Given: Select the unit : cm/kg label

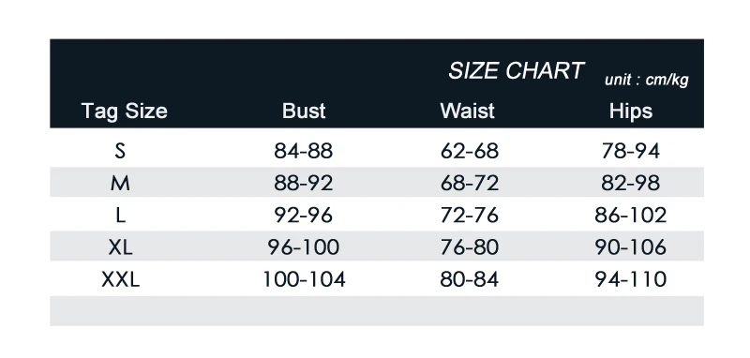Looking at the screenshot, I should [647, 80].
